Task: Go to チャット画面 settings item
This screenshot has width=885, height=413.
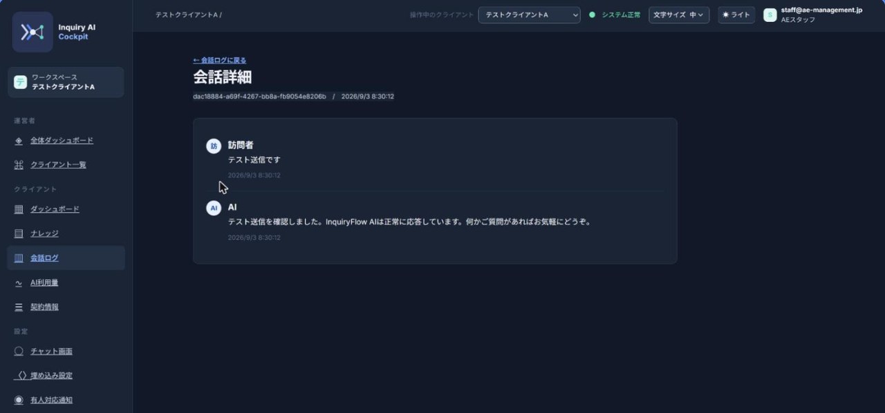Action: tap(51, 352)
